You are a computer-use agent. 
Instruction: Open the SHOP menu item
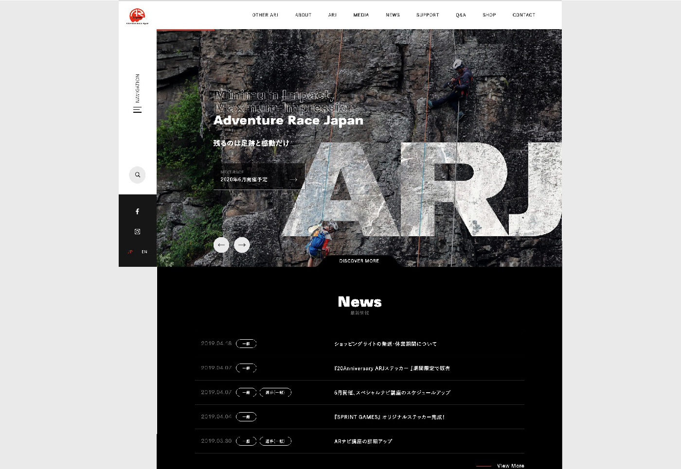coord(489,15)
